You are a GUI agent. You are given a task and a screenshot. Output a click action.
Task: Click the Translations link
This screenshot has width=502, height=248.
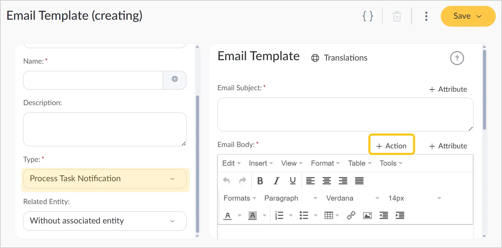(339, 58)
